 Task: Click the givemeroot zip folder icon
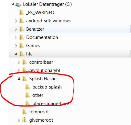[x=24, y=120]
